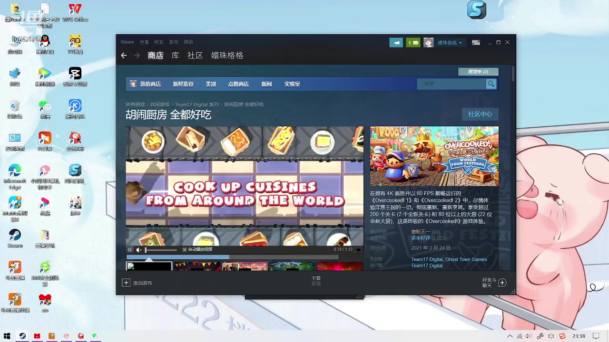Click the Windows Start button

7,336
